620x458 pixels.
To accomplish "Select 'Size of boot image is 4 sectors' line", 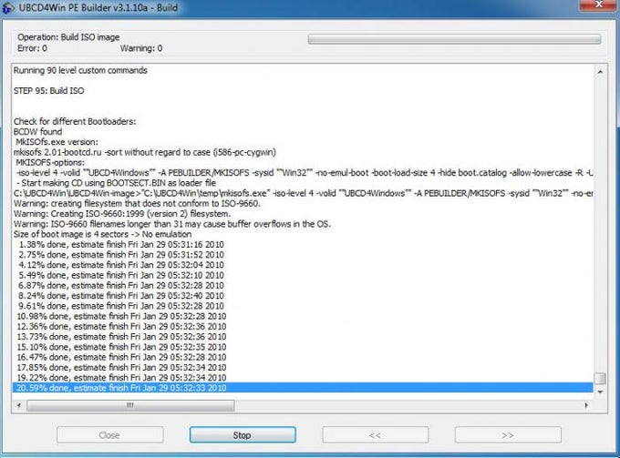I will coord(303,234).
